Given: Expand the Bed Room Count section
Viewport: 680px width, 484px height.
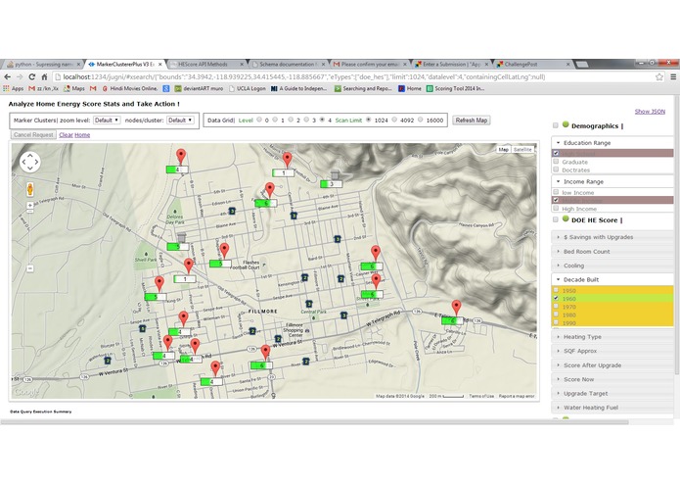Looking at the screenshot, I should [x=612, y=252].
